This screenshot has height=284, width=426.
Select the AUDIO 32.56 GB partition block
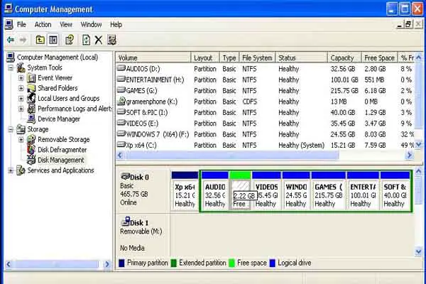[x=215, y=190]
